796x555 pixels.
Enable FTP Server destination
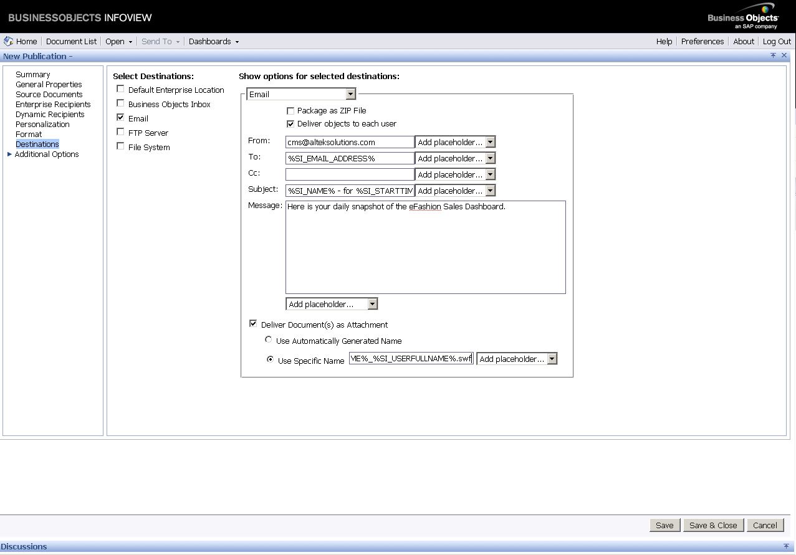click(x=120, y=132)
